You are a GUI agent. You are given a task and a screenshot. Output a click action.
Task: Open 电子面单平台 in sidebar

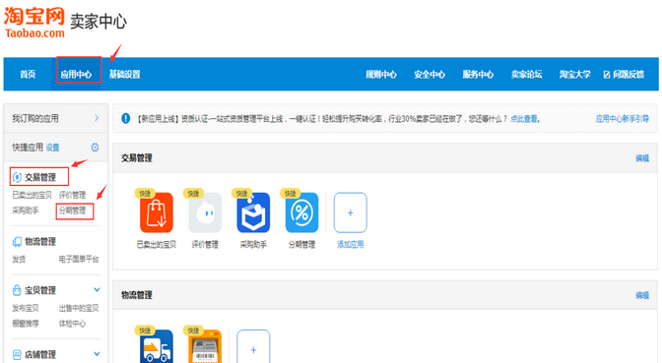79,260
